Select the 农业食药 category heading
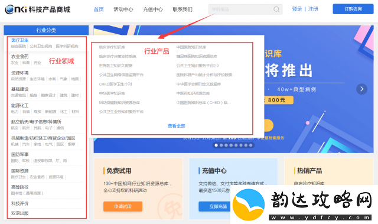Screen dimensions: 378x224 coord(19,56)
